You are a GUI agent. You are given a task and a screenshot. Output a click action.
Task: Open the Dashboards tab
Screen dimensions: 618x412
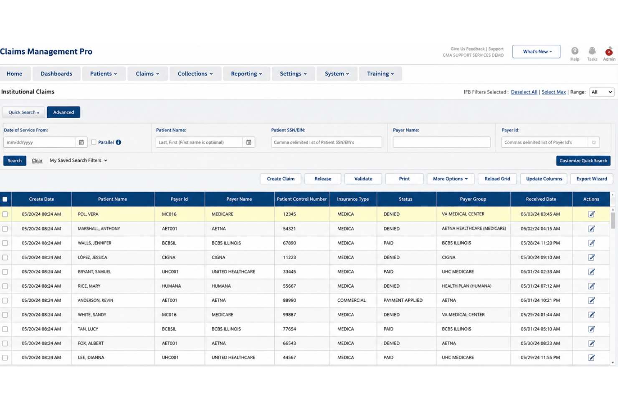pos(56,73)
